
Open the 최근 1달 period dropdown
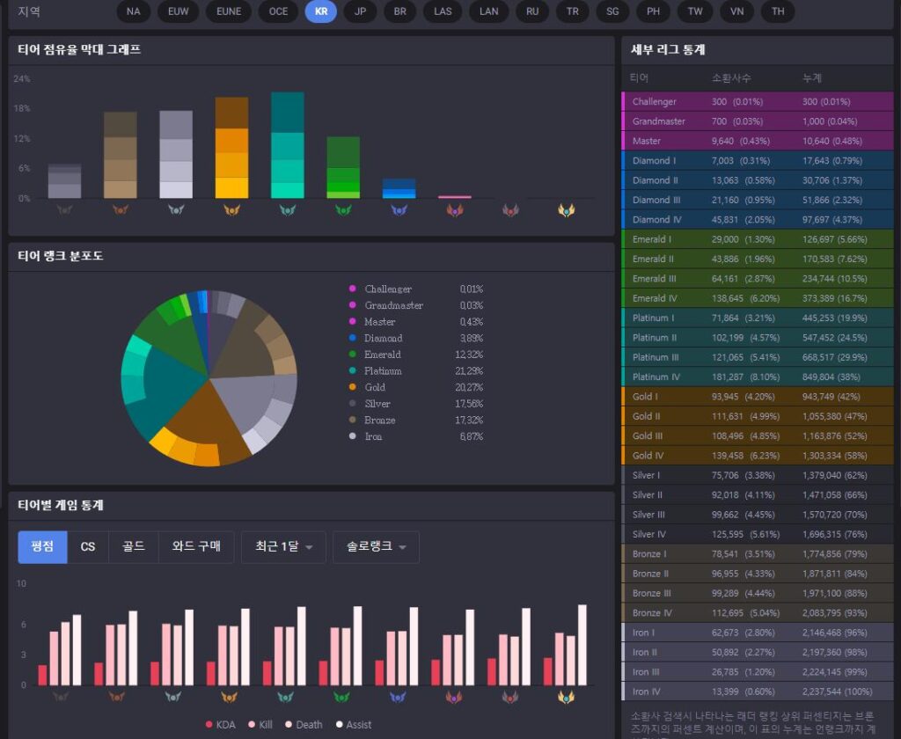(283, 547)
